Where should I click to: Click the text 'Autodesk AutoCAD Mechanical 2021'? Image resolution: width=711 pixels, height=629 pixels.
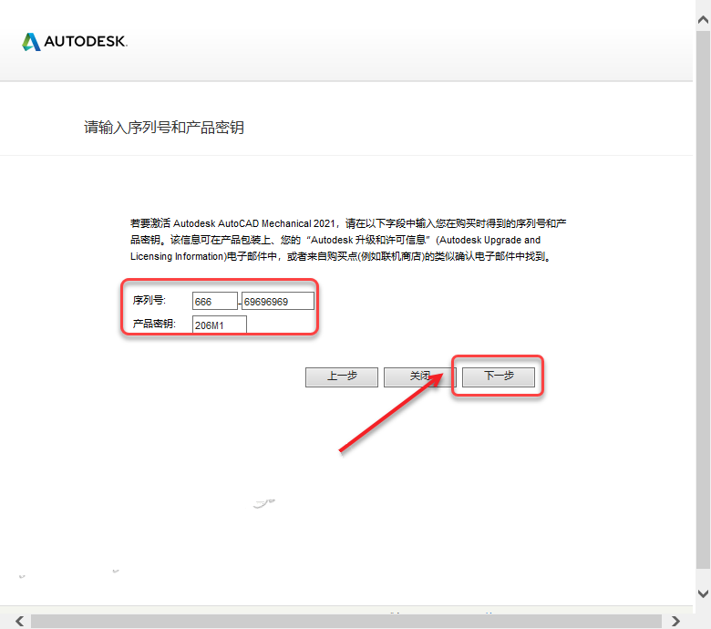pos(254,223)
